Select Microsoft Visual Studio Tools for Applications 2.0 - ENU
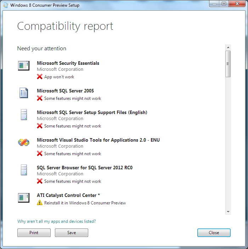 point(98,140)
